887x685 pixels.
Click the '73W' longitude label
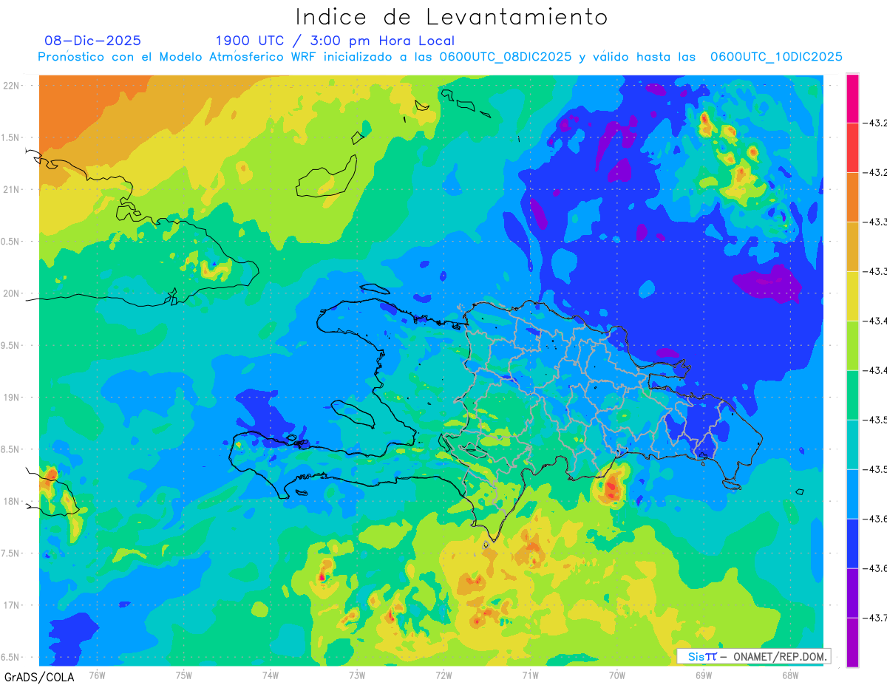point(357,675)
